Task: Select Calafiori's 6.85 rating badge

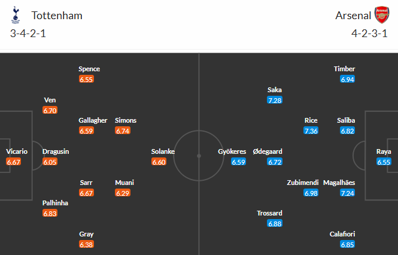Action: 347,244
